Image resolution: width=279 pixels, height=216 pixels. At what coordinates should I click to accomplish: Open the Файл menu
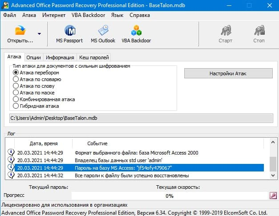[x=9, y=15]
